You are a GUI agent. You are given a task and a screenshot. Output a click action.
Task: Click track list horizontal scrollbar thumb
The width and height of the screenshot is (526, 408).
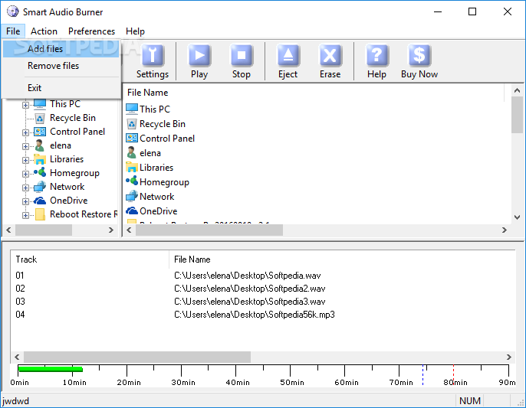coord(137,357)
